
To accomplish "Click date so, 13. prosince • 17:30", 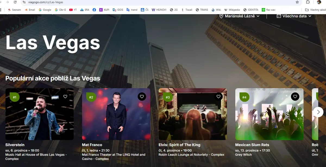I will pyautogui.click(x=253, y=150).
